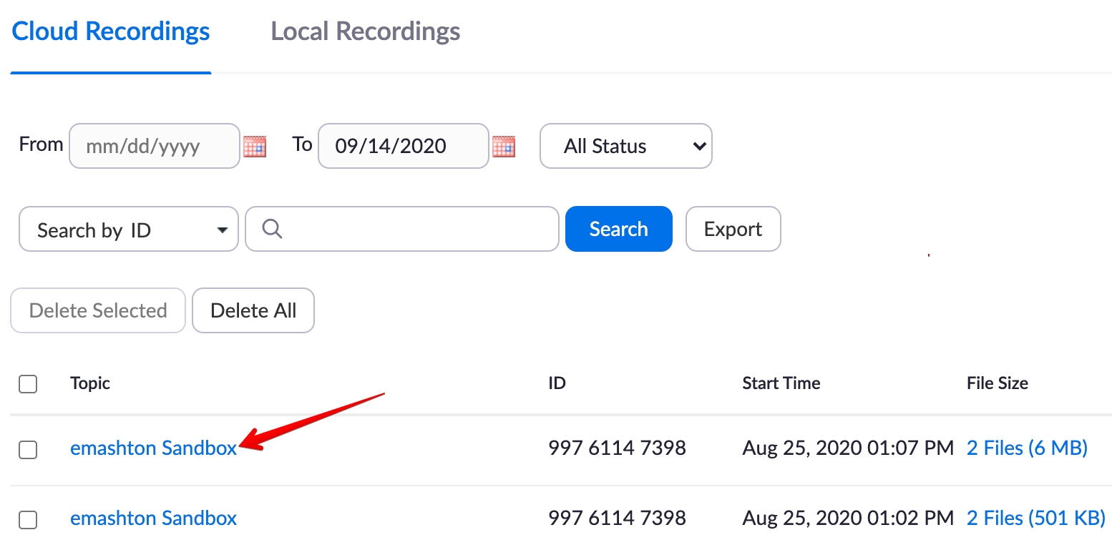Click the Export button
This screenshot has width=1112, height=555.
point(733,230)
